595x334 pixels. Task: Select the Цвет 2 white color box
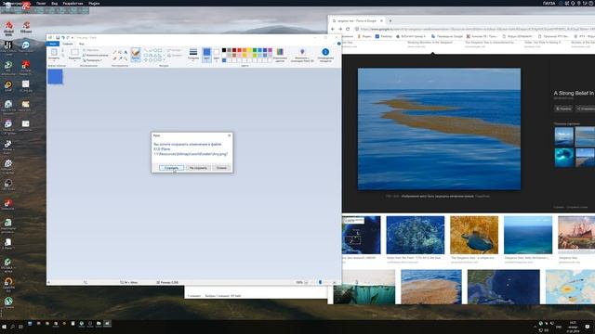pyautogui.click(x=217, y=55)
